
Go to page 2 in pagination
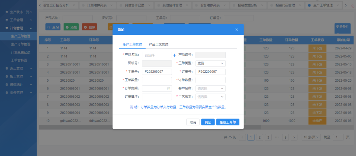coord(259,137)
